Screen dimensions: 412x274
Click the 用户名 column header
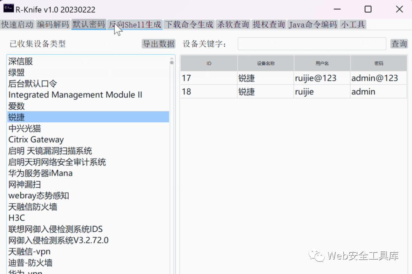pyautogui.click(x=322, y=63)
